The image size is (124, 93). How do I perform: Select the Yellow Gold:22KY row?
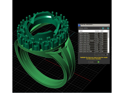93,42
